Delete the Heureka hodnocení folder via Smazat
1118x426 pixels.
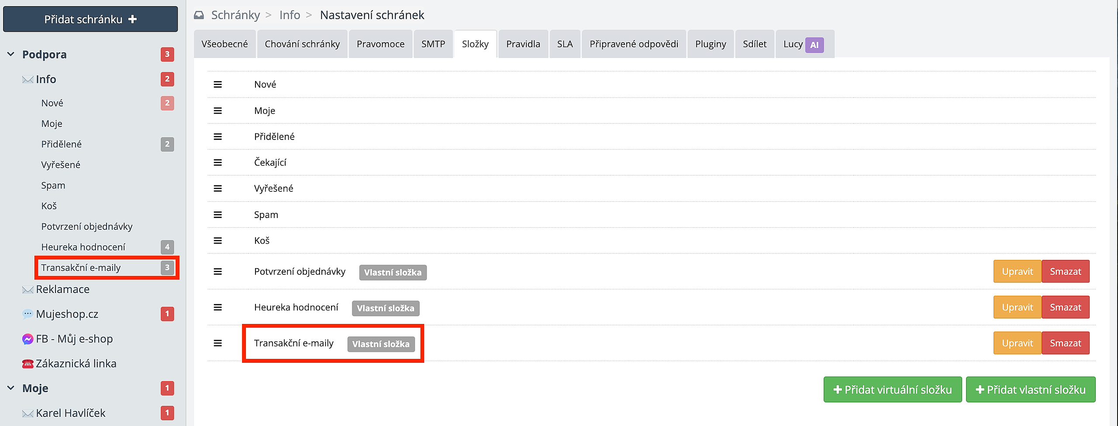click(1066, 307)
